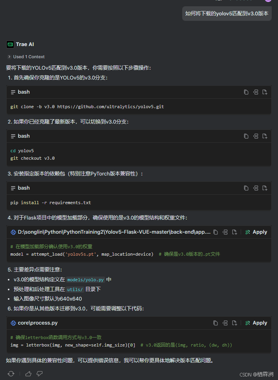Click the pip install -r requirements.txt line
This screenshot has height=380, width=278.
(51, 203)
